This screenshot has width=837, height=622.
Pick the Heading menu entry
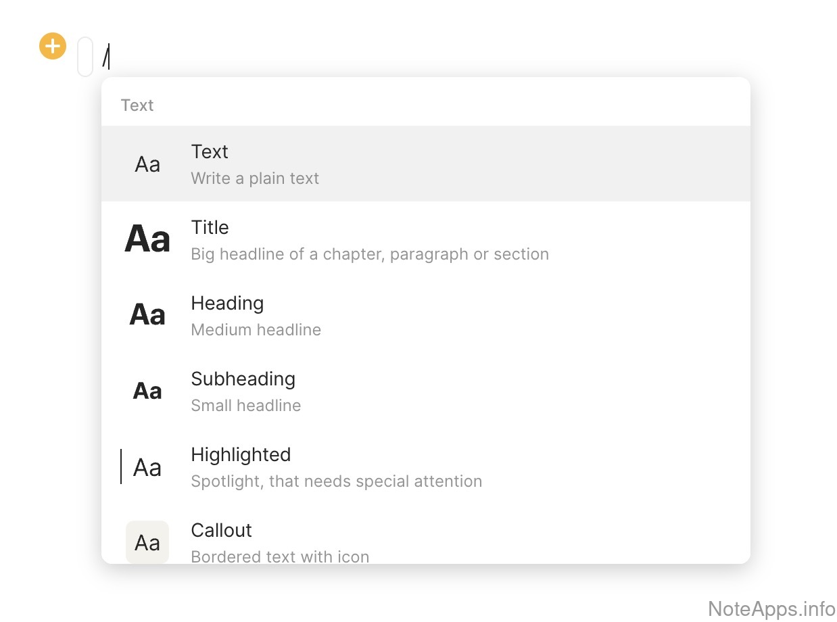[227, 304]
